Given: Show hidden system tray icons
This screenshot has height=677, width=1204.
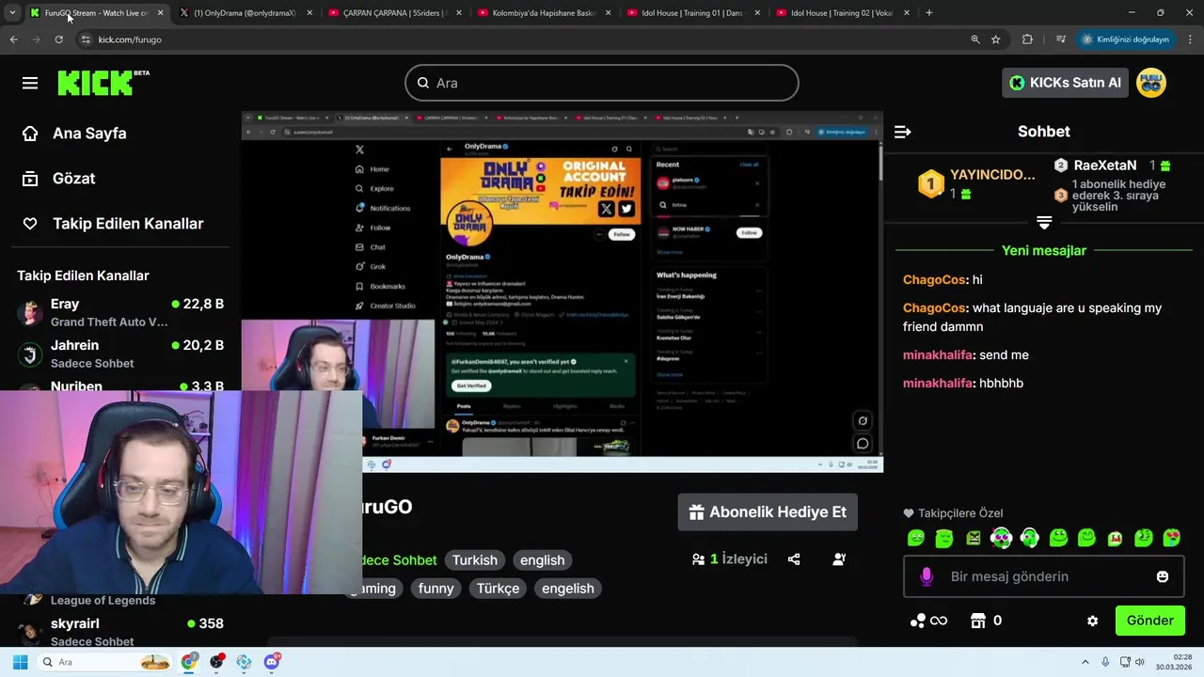Looking at the screenshot, I should tap(1085, 662).
